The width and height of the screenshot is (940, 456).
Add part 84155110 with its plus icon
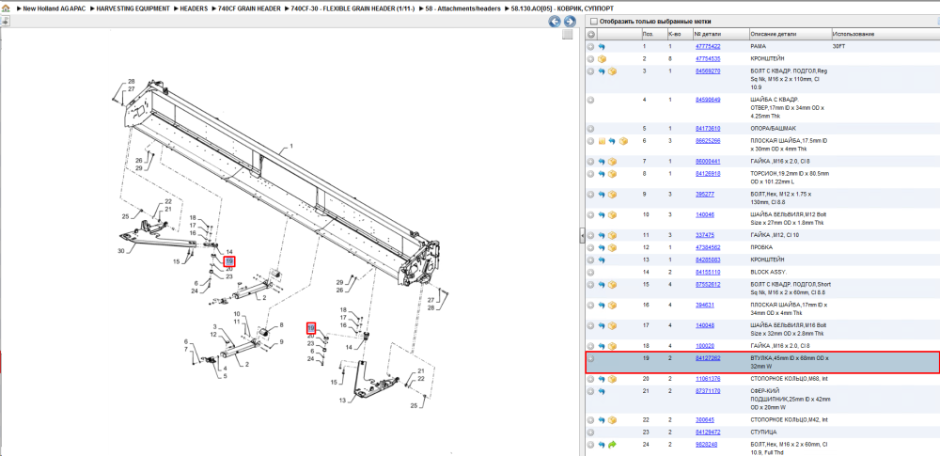click(590, 273)
